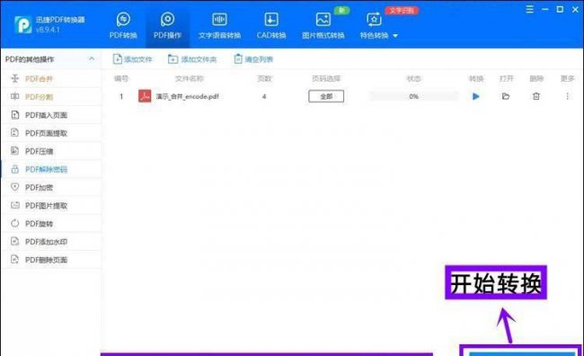Switch to the PDF操作 tab
Viewport: 584px width, 356px height.
(167, 26)
